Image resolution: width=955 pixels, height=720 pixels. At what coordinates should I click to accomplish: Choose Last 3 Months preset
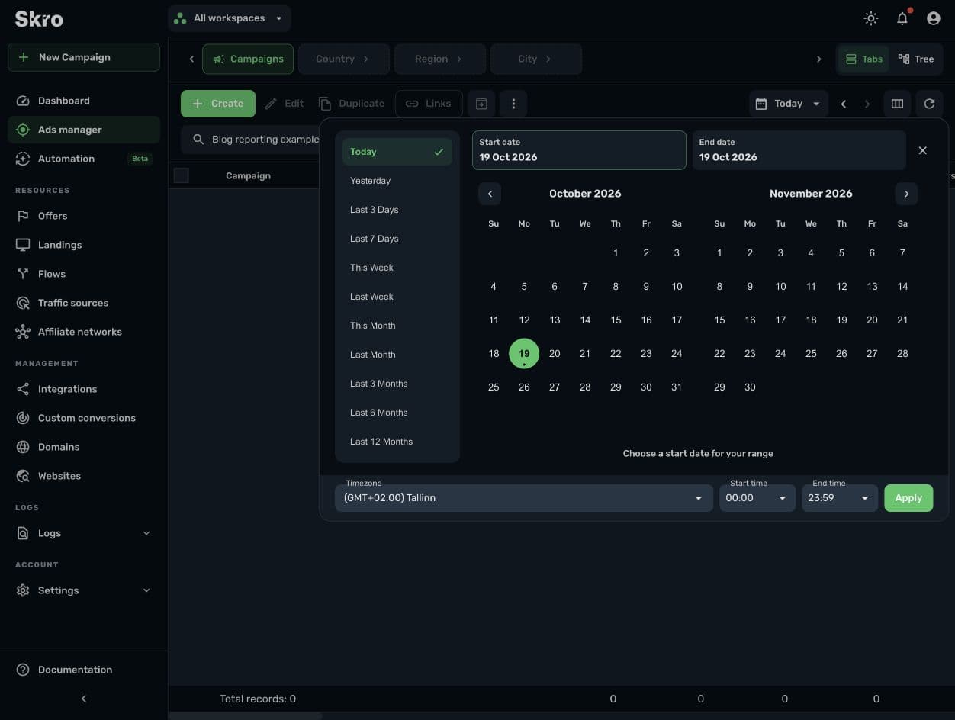[397, 384]
